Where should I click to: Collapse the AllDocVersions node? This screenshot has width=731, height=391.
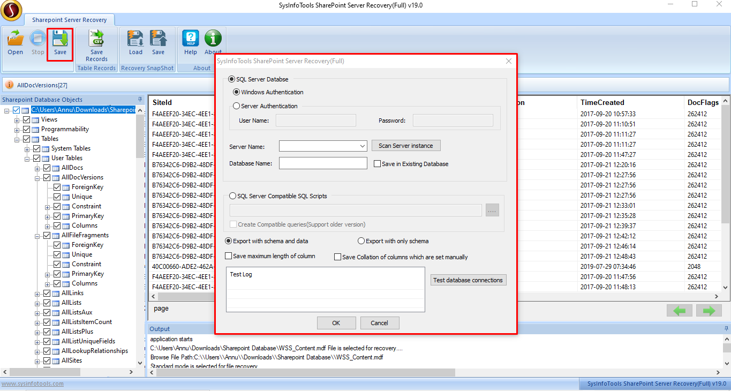[37, 177]
